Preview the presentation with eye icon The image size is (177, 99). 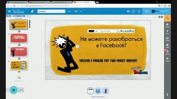click(128, 11)
